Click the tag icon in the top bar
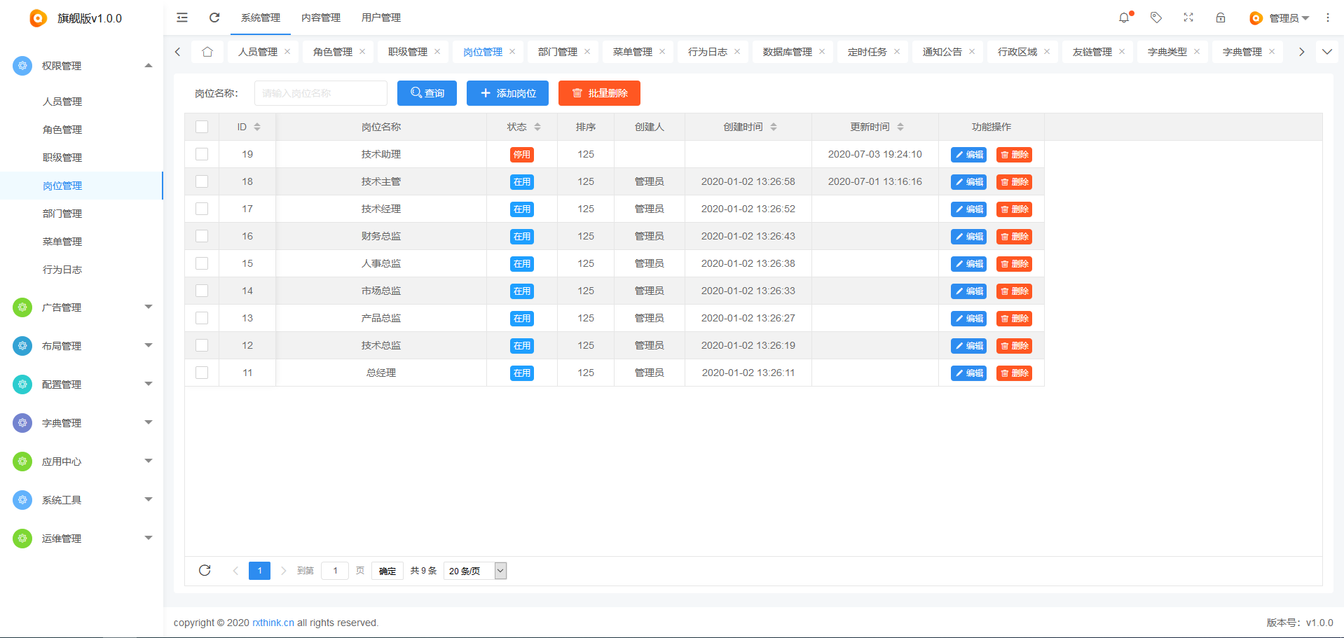Image resolution: width=1344 pixels, height=638 pixels. click(1156, 18)
